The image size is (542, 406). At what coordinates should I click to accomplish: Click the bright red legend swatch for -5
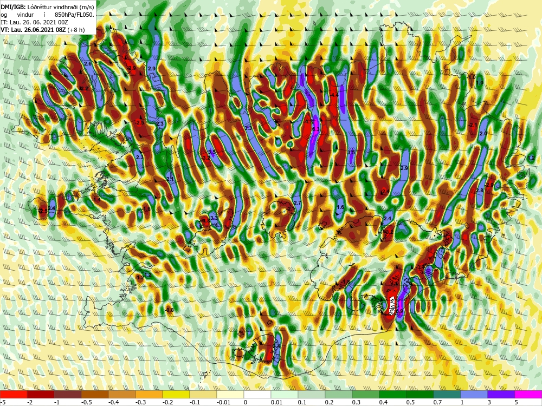pyautogui.click(x=14, y=394)
